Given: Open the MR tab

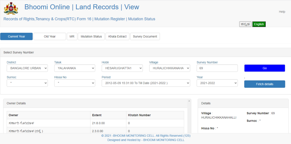Looking at the screenshot, I should [72, 36].
